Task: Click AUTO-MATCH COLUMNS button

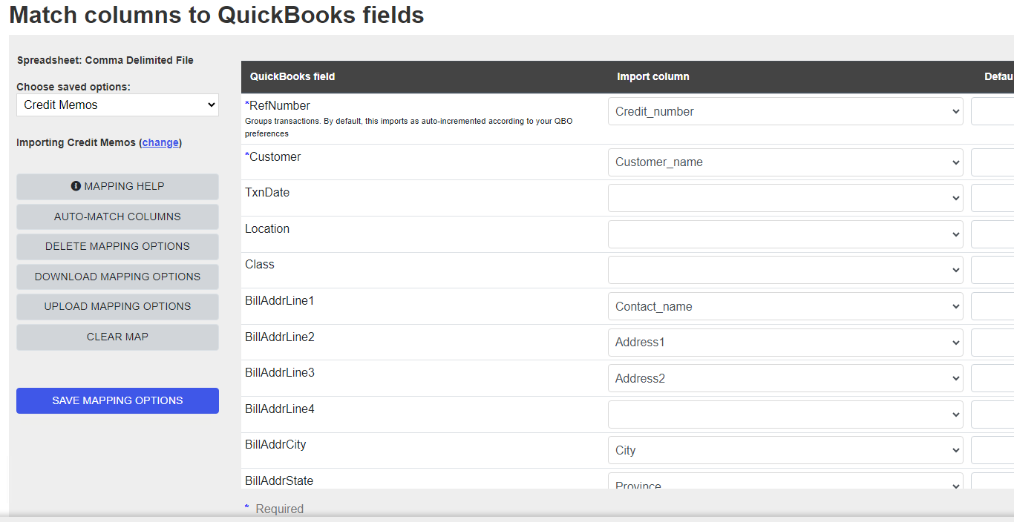Action: (x=117, y=217)
